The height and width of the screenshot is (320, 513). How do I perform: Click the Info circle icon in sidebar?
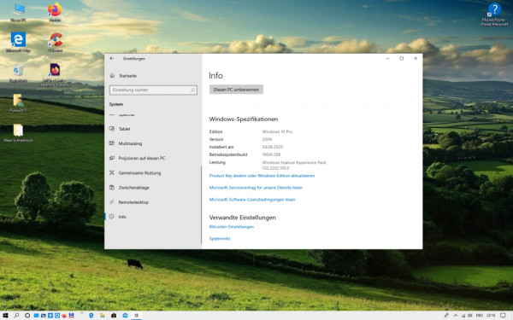(x=112, y=217)
